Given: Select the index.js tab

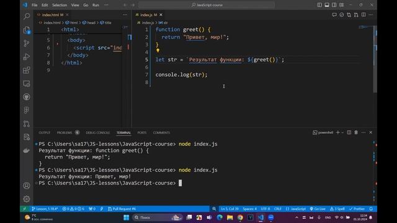Looking at the screenshot, I should [x=149, y=15].
